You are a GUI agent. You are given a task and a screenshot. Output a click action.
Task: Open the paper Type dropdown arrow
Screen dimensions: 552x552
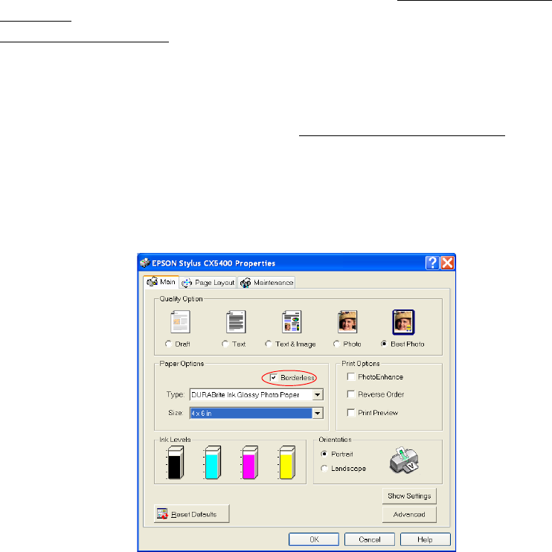(317, 394)
